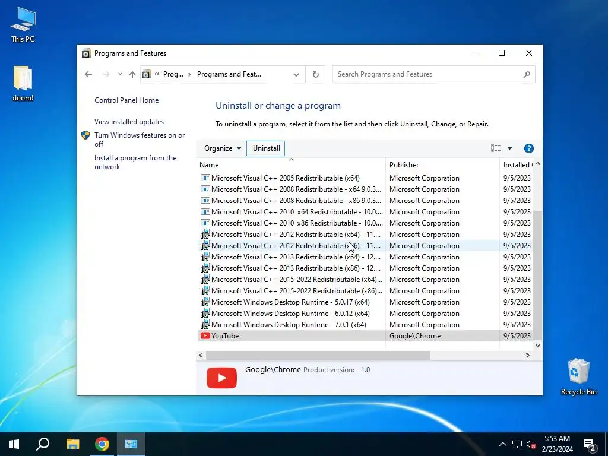This screenshot has height=456, width=608.
Task: Click the muted volume tray icon
Action: click(x=531, y=444)
